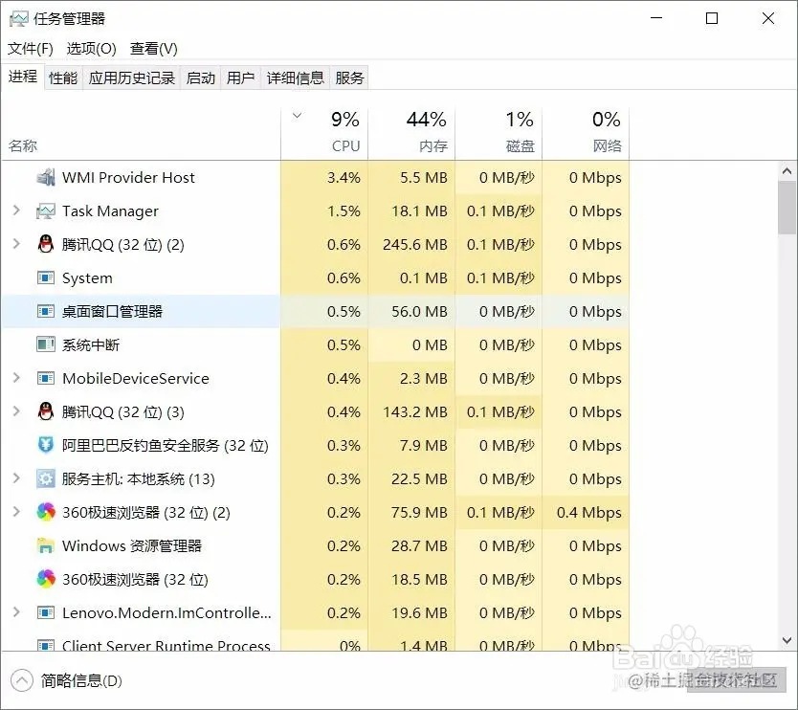The image size is (798, 710).
Task: Collapse to 简略信息 view with the arrow button
Action: pyautogui.click(x=21, y=681)
